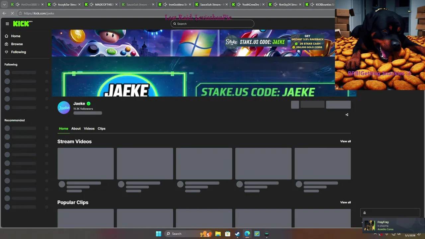Unmute the RonSky24 browser tab
The width and height of the screenshot is (425, 239).
click(276, 5)
